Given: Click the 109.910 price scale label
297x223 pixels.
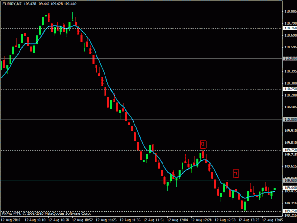Looking at the screenshot, I should [x=290, y=131].
